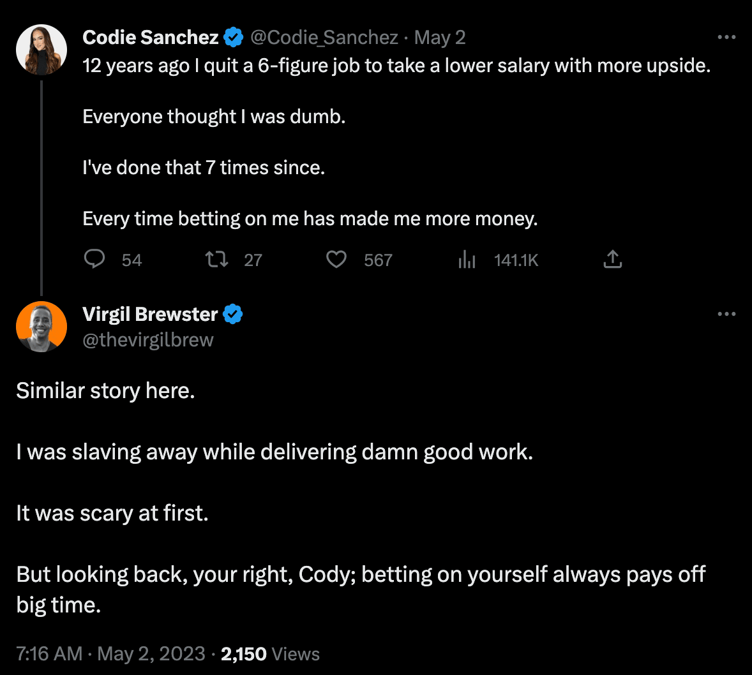Open more options on Virgil Brewster's tweet
Image resolution: width=752 pixels, height=675 pixels.
click(x=726, y=314)
